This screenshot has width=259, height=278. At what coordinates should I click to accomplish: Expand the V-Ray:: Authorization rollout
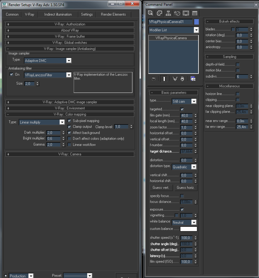[x=70, y=24]
